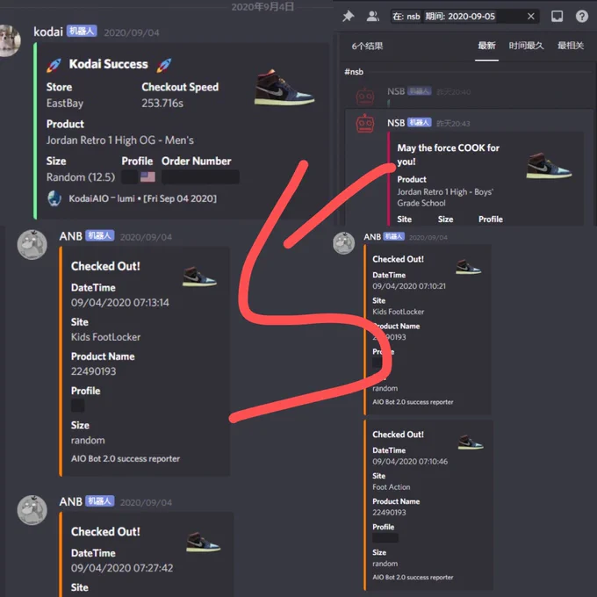Open sneaker thumbnail in 07:10:46 checkout

tap(471, 442)
